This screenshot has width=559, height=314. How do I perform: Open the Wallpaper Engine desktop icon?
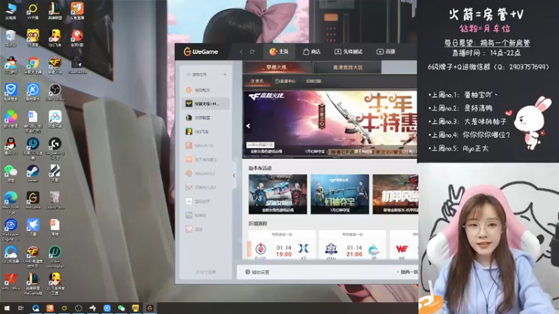(x=10, y=230)
